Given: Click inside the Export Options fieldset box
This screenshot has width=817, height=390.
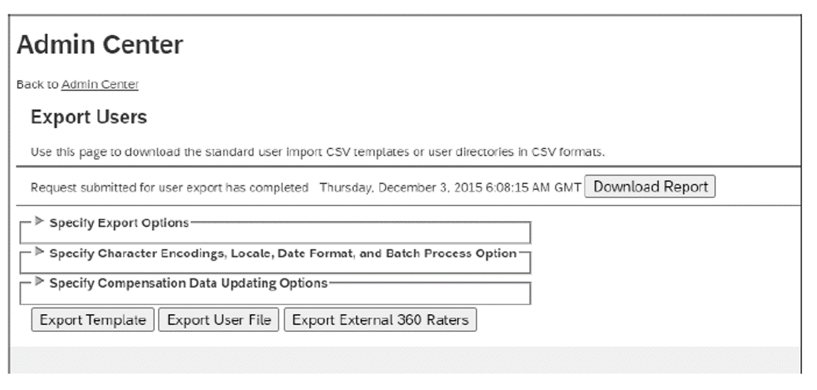Looking at the screenshot, I should (x=276, y=234).
